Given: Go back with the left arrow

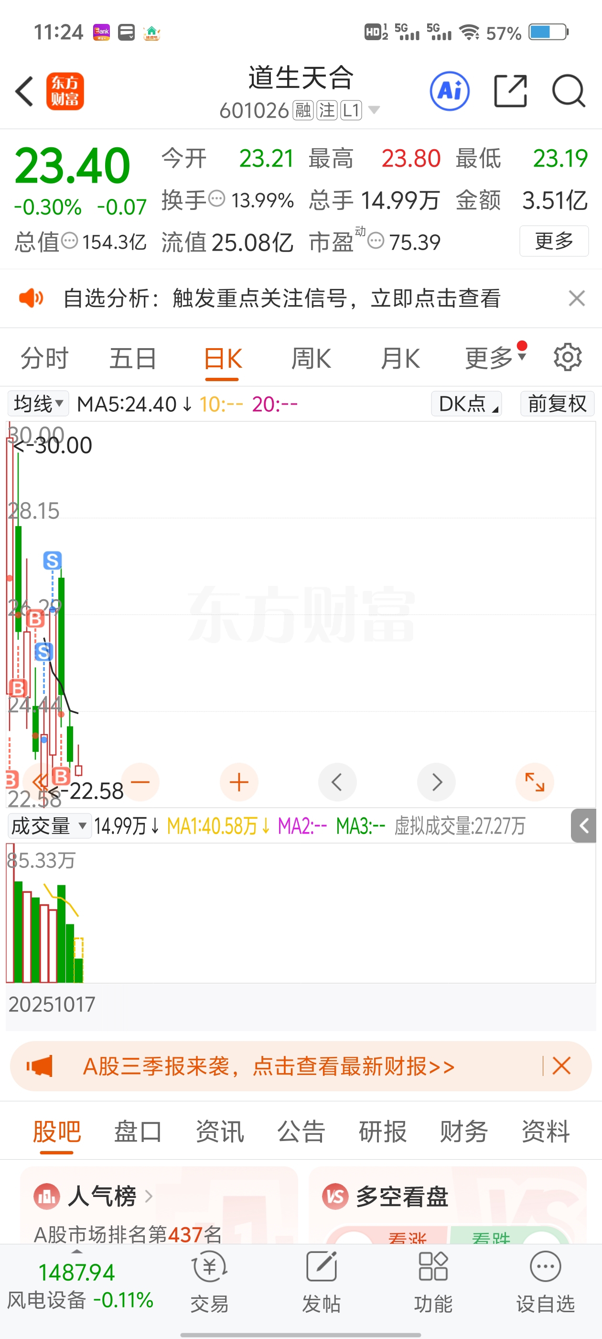Looking at the screenshot, I should 24,91.
